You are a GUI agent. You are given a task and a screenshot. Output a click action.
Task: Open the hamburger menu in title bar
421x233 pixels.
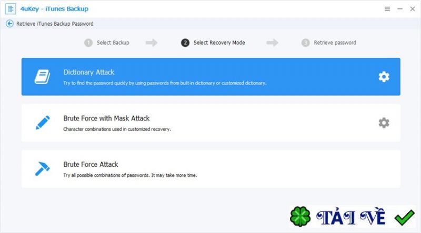pyautogui.click(x=387, y=9)
